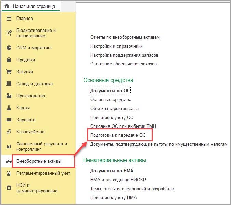Open Темы, этапы исследований и разработок
Image resolution: width=231 pixels, height=205 pixels.
(x=132, y=189)
